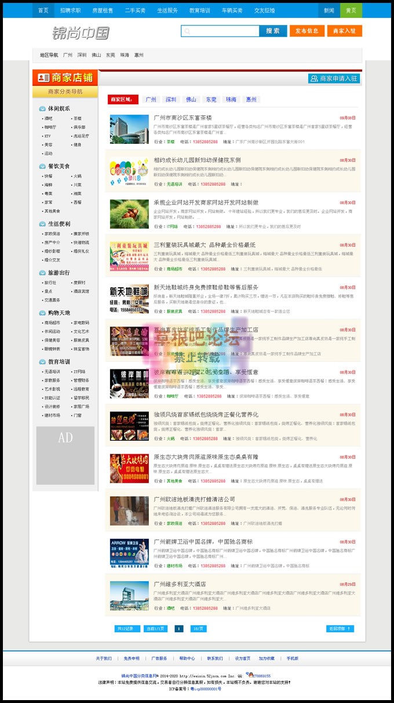Click the orange 发布信息 button

point(307,31)
